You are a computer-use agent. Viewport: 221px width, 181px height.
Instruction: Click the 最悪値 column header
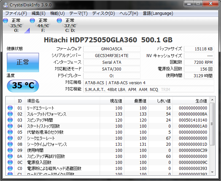click(x=136, y=101)
